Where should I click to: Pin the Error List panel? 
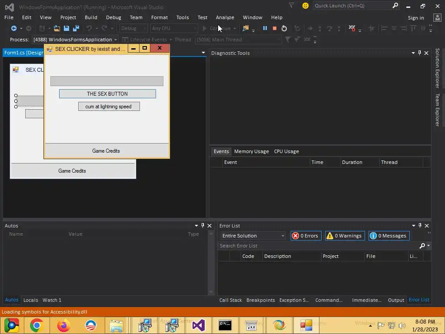click(420, 226)
